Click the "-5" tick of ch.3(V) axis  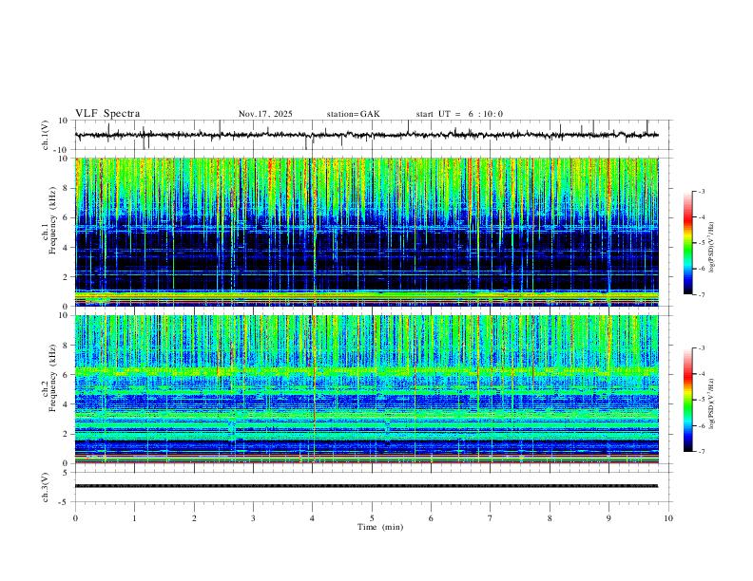click(65, 502)
